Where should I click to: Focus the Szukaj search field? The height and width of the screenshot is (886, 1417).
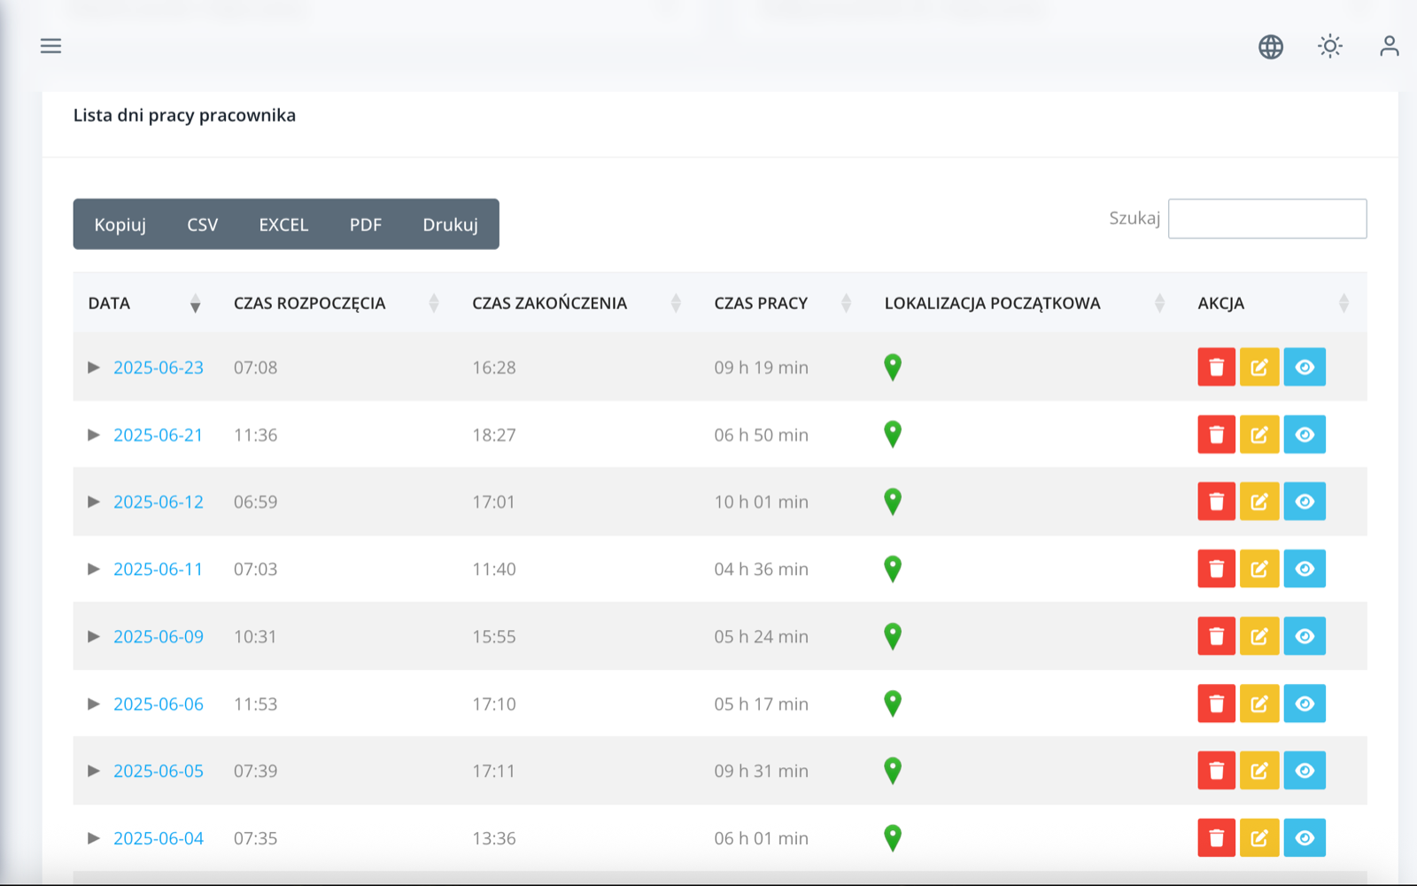[x=1267, y=219]
